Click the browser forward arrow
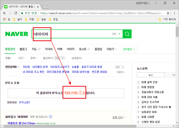The image size is (179, 128). pyautogui.click(x=10, y=13)
